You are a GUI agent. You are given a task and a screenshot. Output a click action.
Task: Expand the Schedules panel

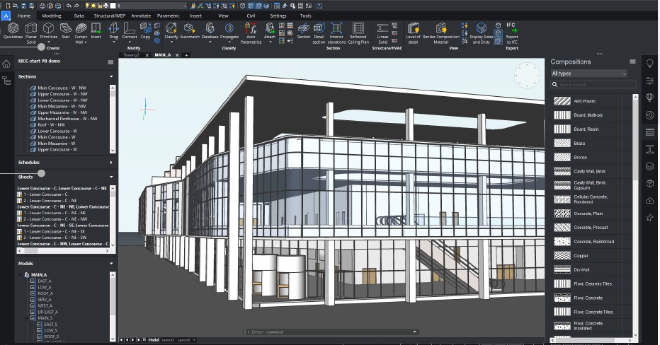coord(111,162)
